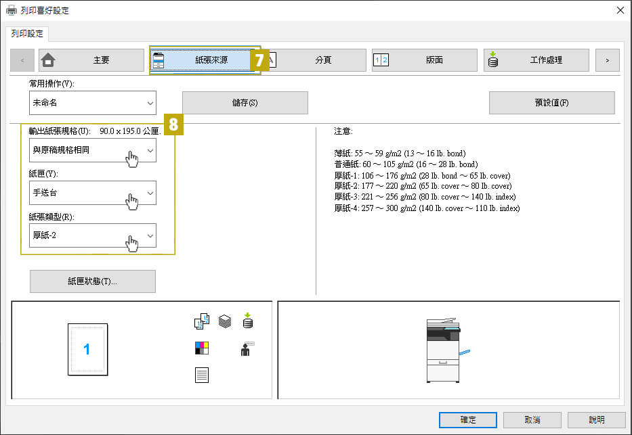Click the 薄紙 weight note line
The width and height of the screenshot is (632, 435).
tap(400, 154)
